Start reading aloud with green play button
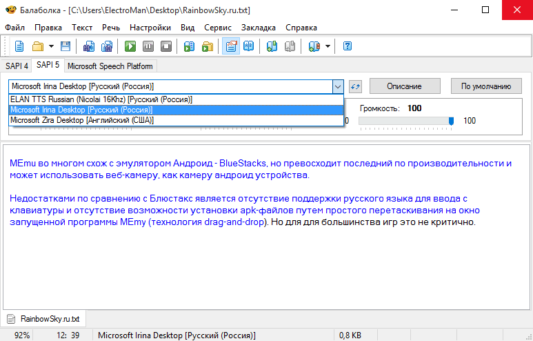This screenshot has height=341, width=533. tap(130, 46)
